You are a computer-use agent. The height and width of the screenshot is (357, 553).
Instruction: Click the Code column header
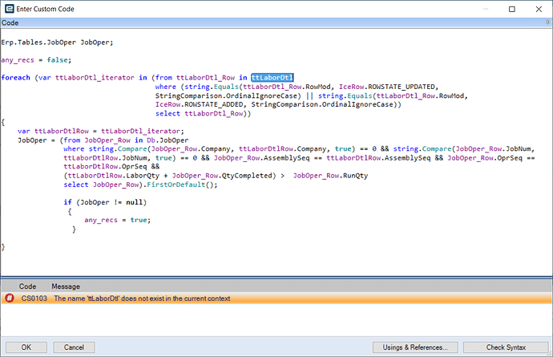(27, 286)
